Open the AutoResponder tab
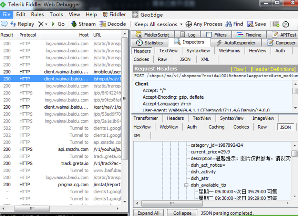Viewport: 298px width, 216px height. (236, 43)
